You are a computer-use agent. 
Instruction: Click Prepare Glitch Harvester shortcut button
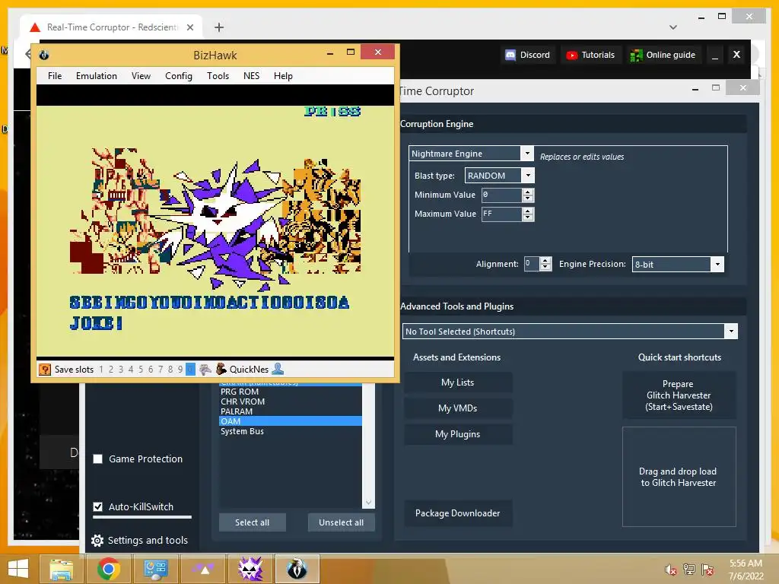click(x=679, y=395)
